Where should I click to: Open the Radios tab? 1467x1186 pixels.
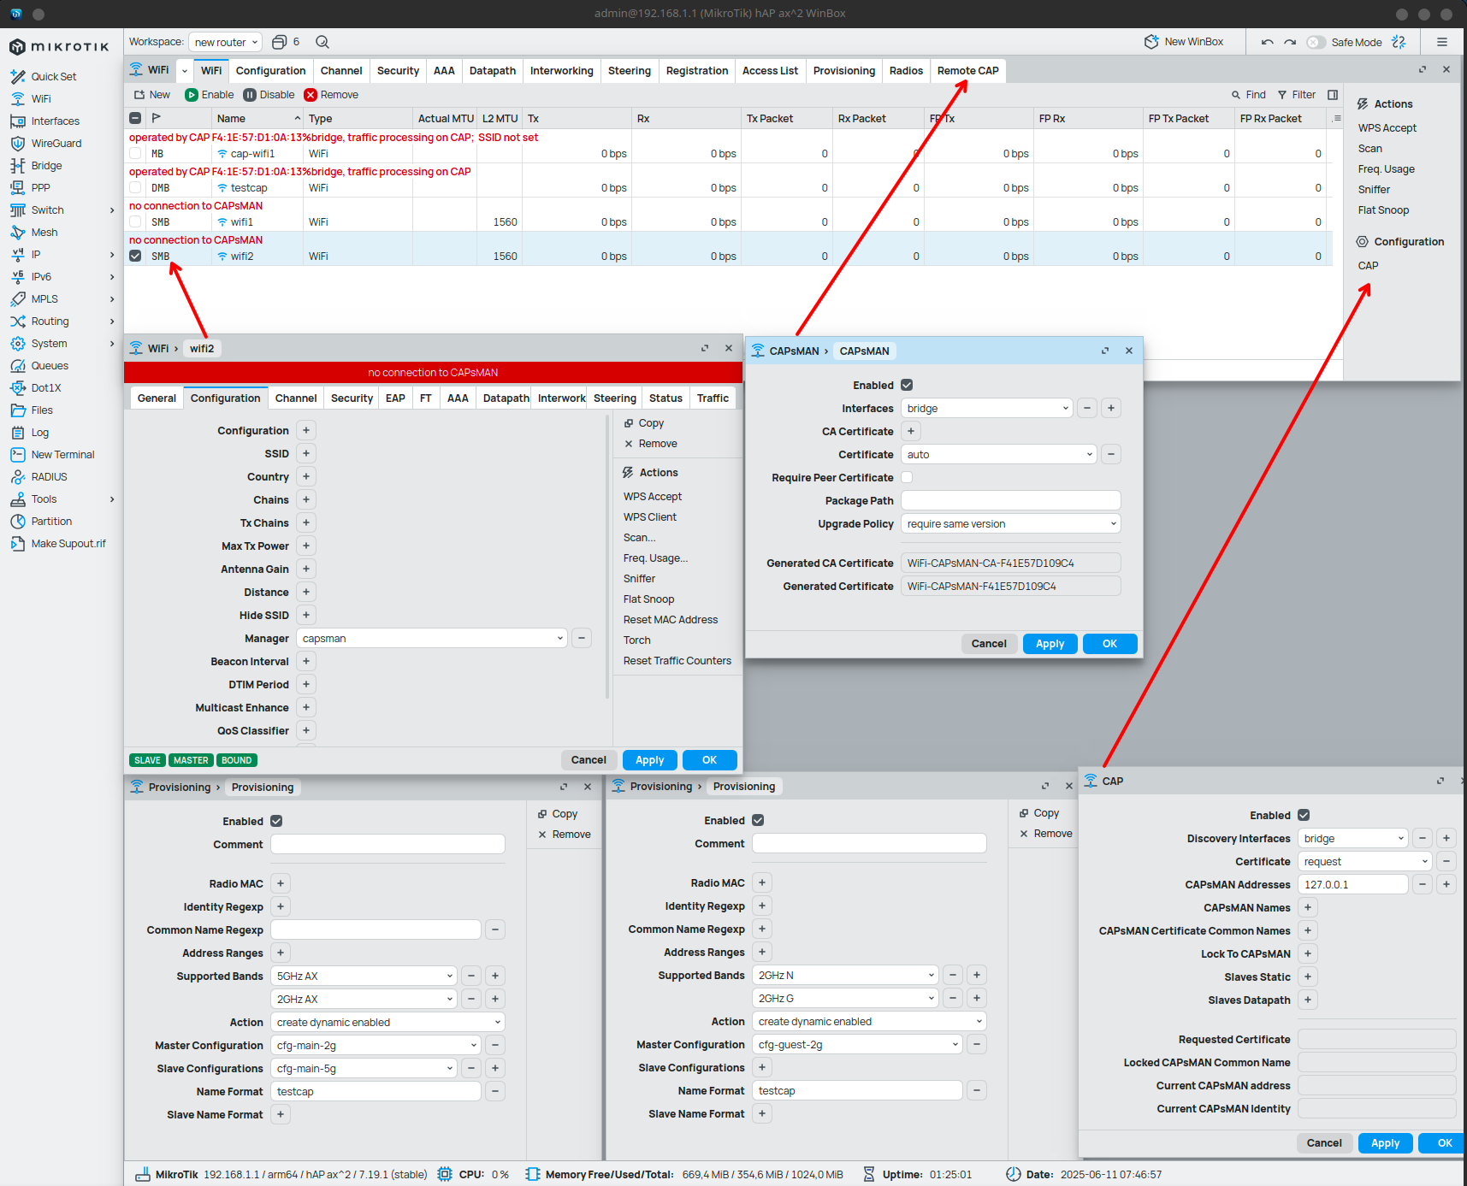click(x=906, y=71)
